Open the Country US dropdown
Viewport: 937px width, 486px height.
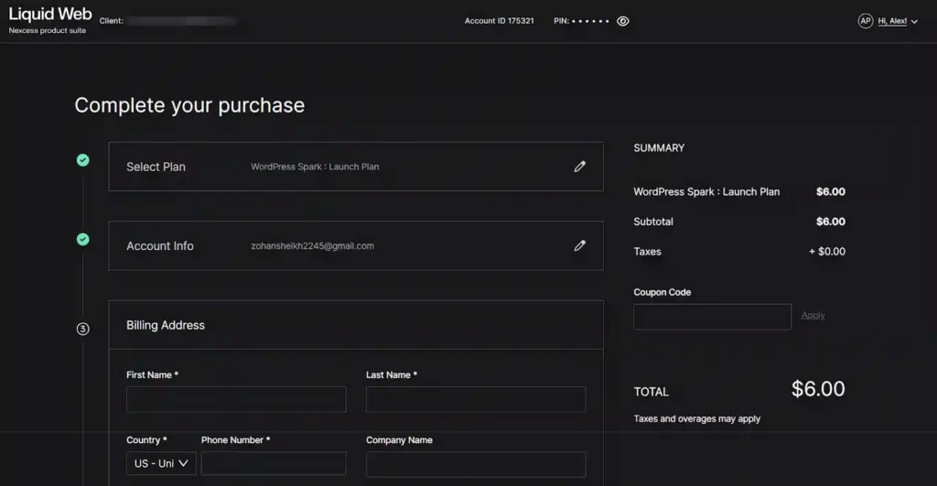tap(161, 463)
